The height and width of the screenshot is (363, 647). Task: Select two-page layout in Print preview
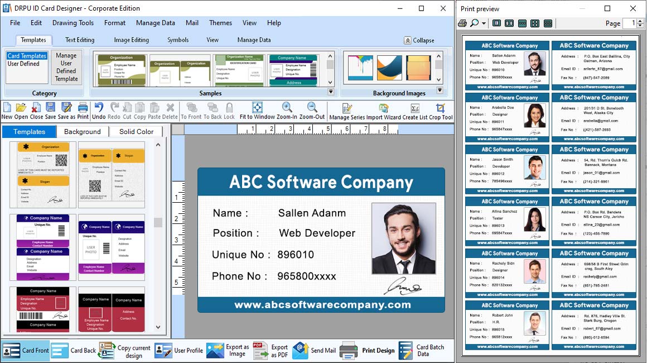click(509, 23)
